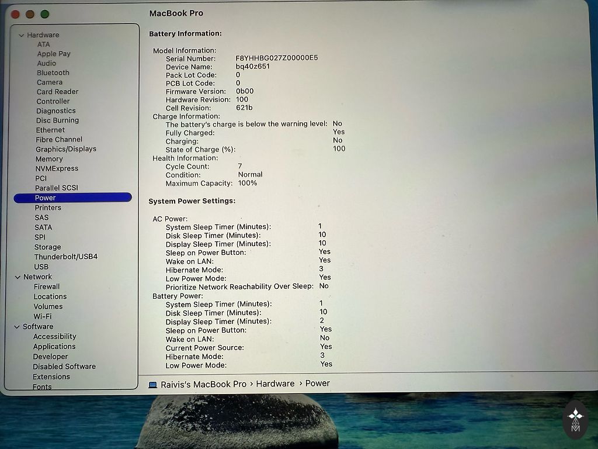Collapse the Hardware section chevron

coord(21,35)
